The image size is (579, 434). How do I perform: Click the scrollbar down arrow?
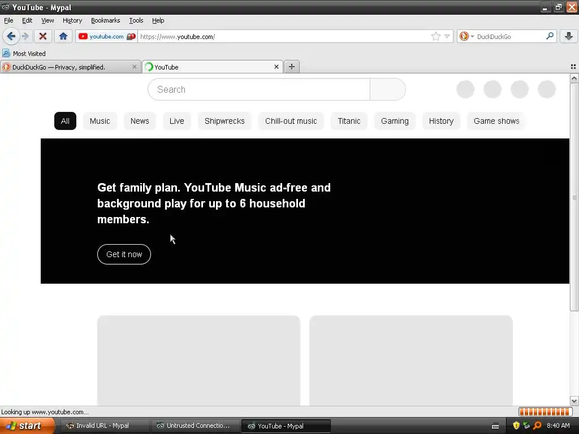click(574, 401)
